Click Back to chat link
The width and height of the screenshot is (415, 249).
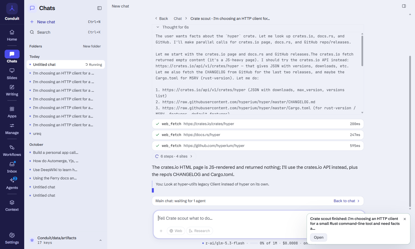346,201
